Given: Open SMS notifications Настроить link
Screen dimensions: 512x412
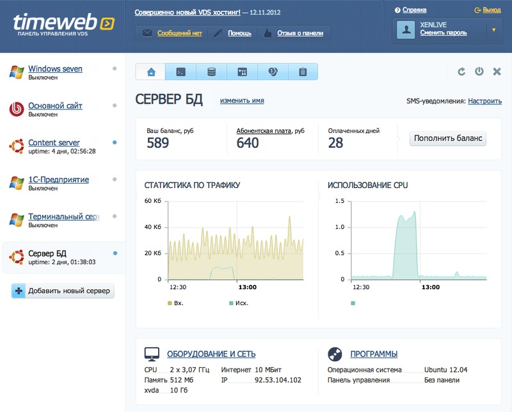Looking at the screenshot, I should point(485,101).
